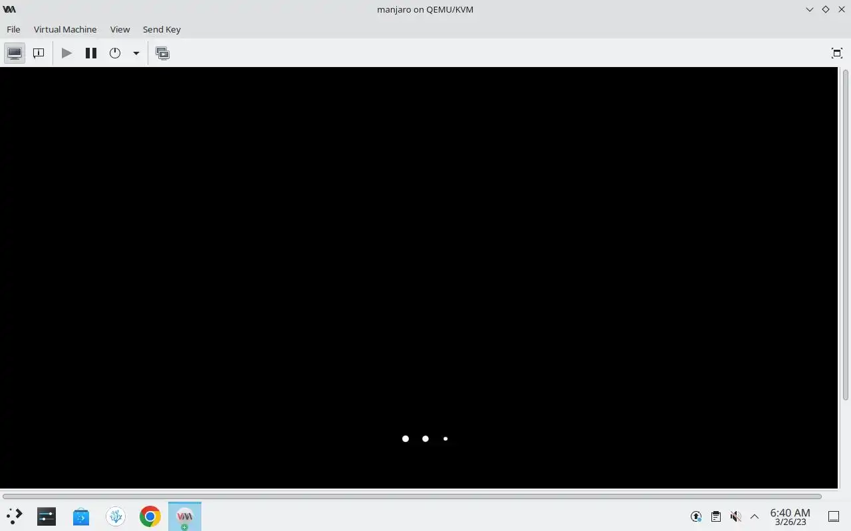Viewport: 851px width, 531px height.
Task: Expand hidden system tray icons
Action: click(x=755, y=516)
